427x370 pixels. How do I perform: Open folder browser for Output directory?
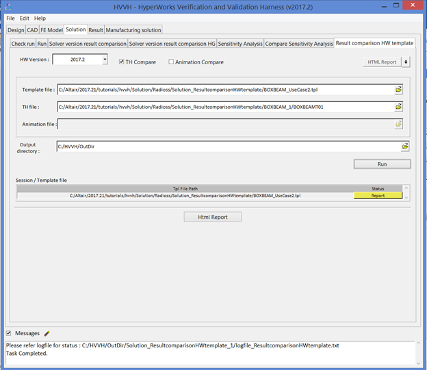coord(404,146)
